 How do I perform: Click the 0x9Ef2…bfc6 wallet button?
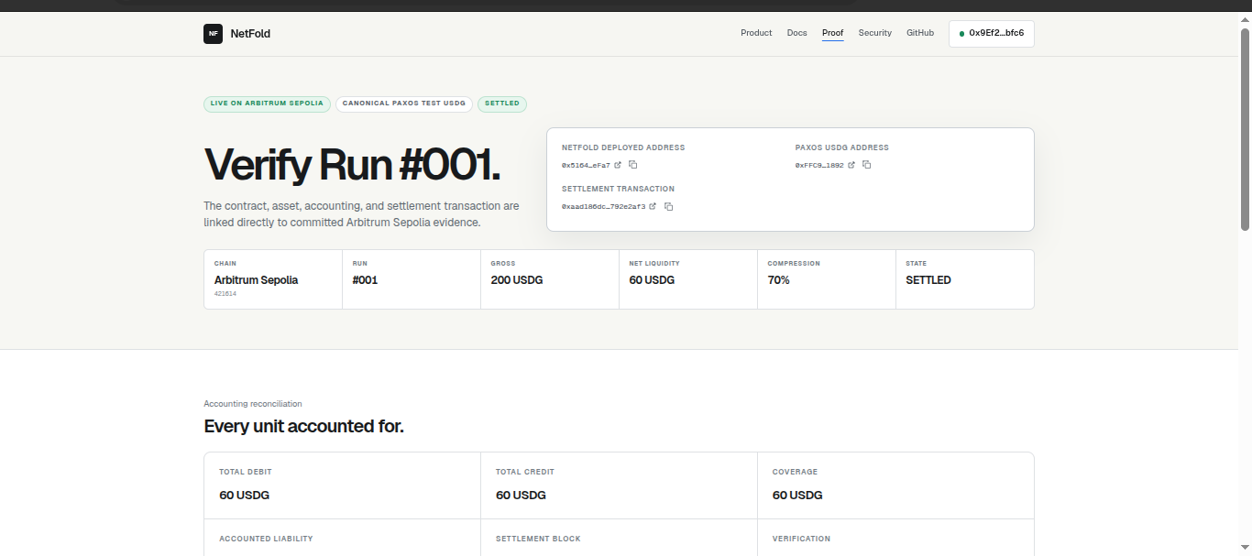click(x=992, y=33)
